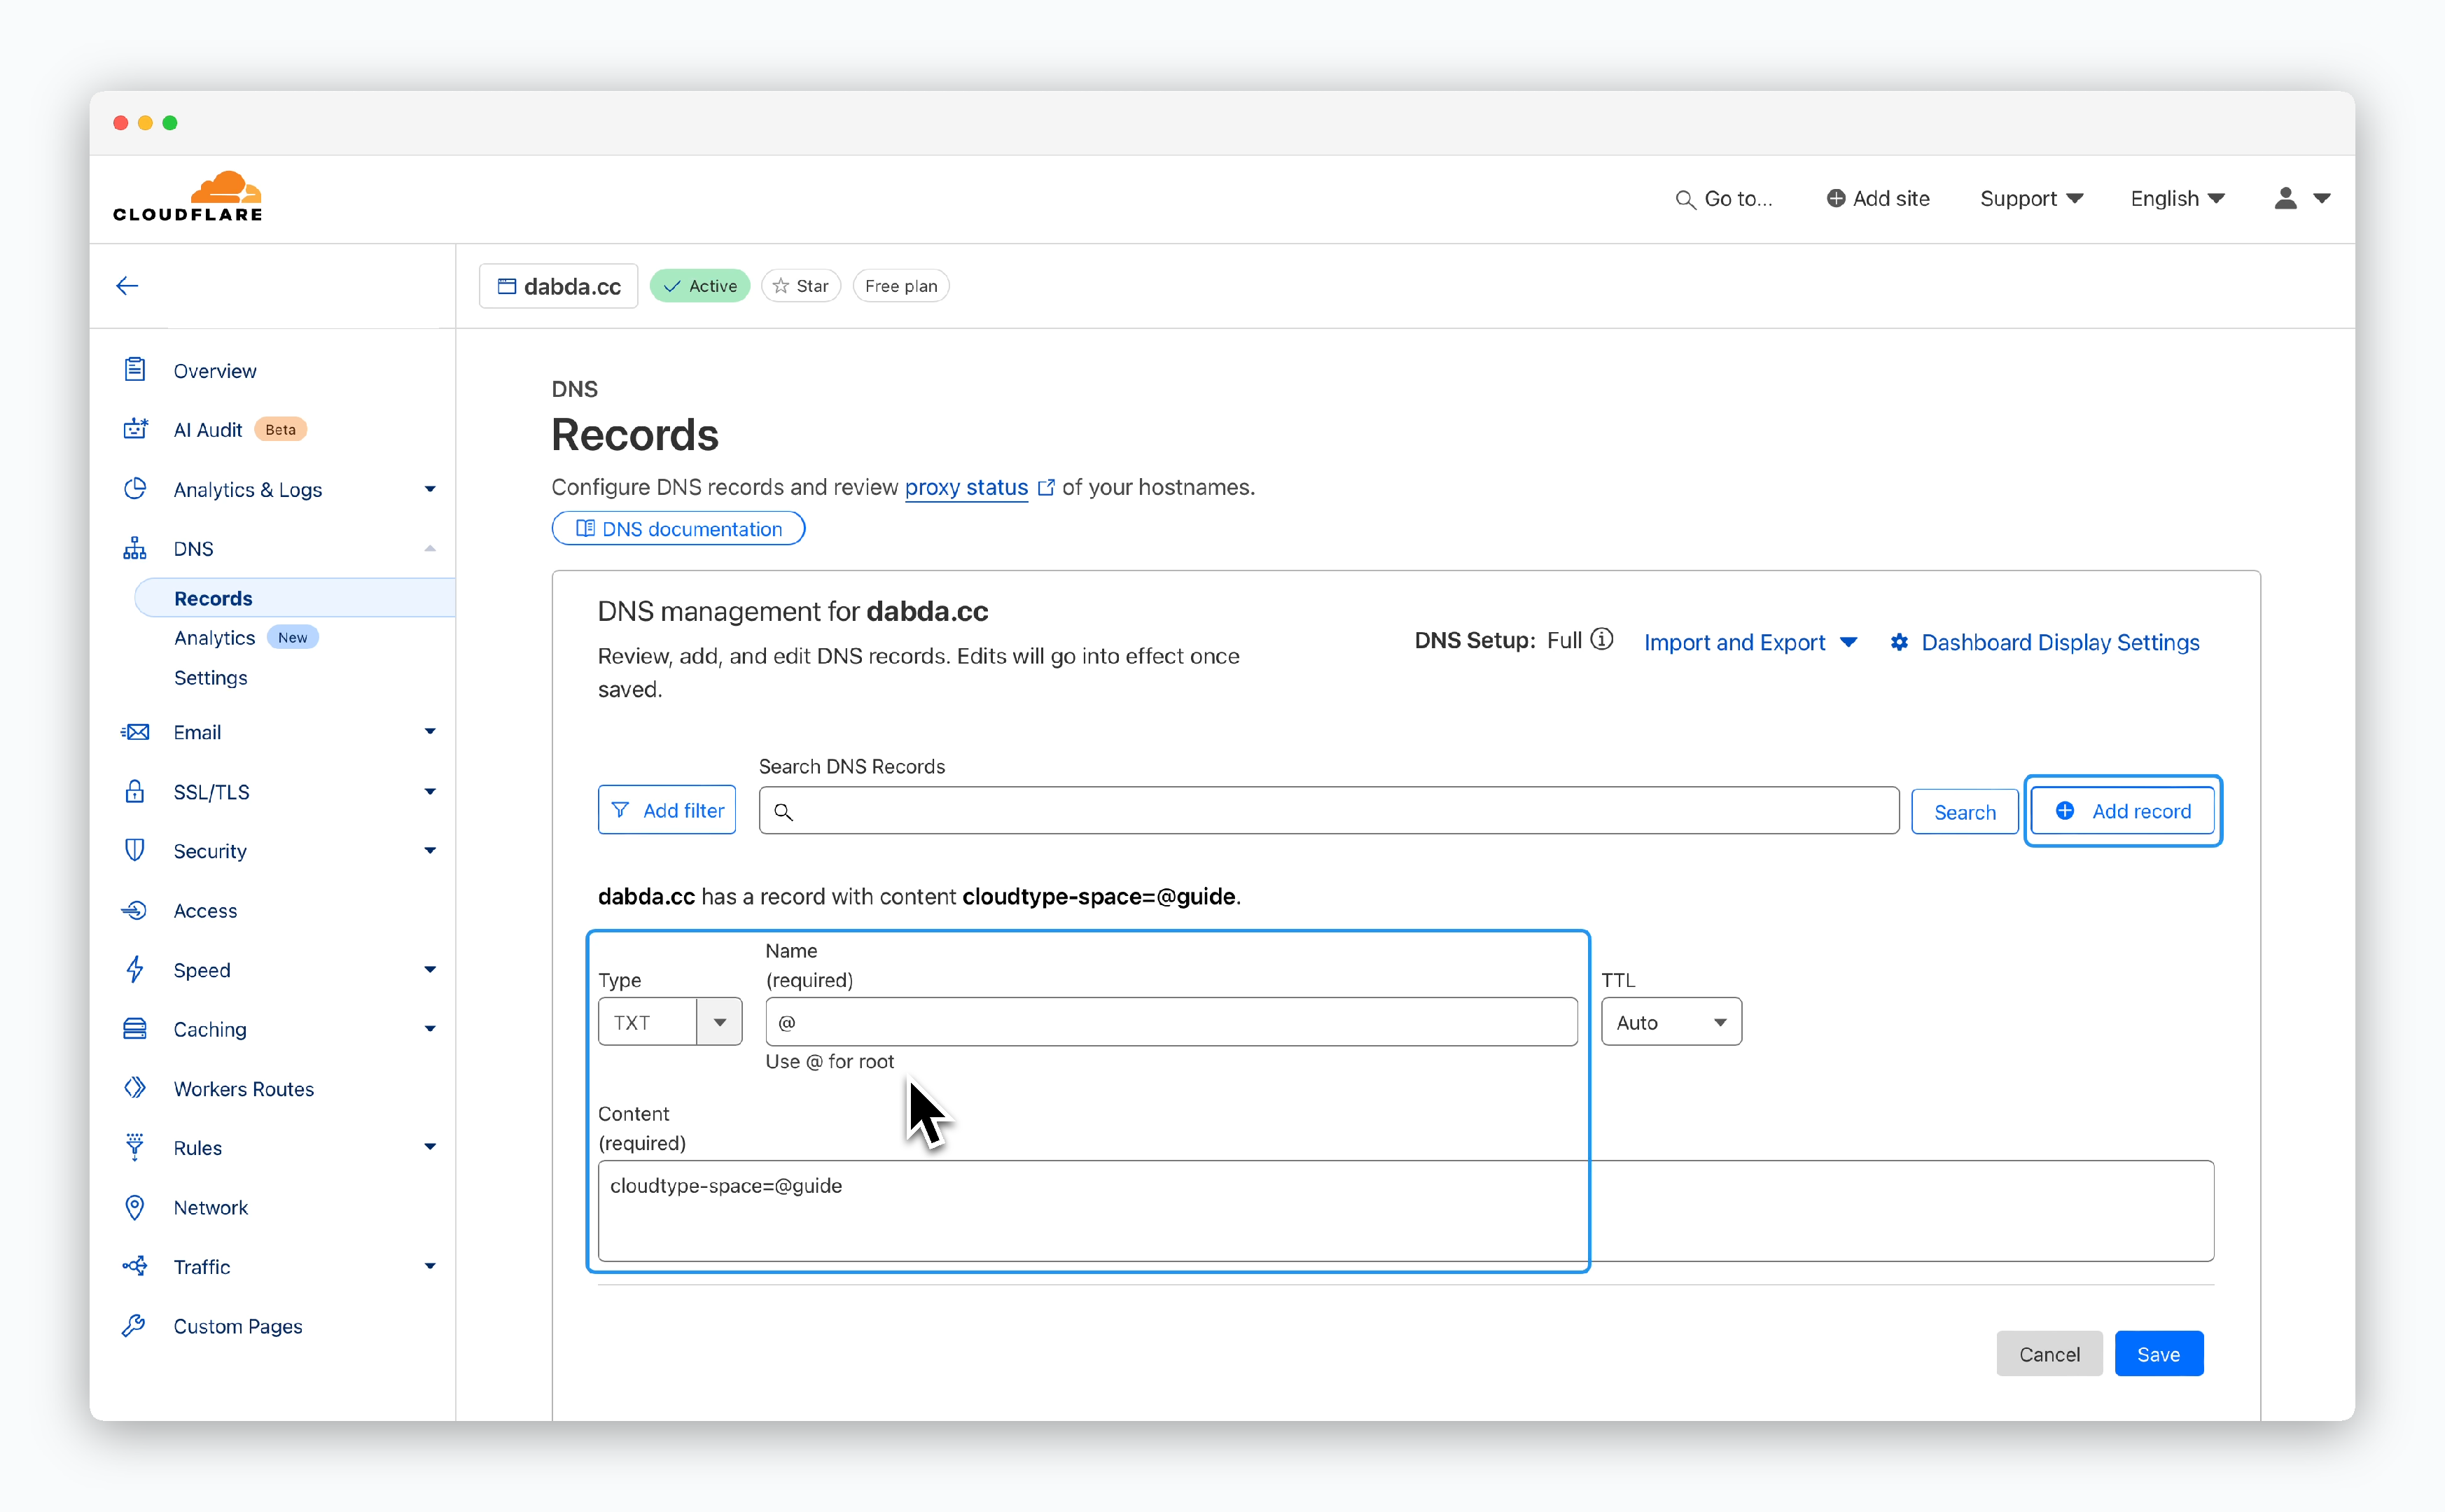Screen dimensions: 2445x1512
Task: Open the Network sidebar item
Action: [211, 1207]
